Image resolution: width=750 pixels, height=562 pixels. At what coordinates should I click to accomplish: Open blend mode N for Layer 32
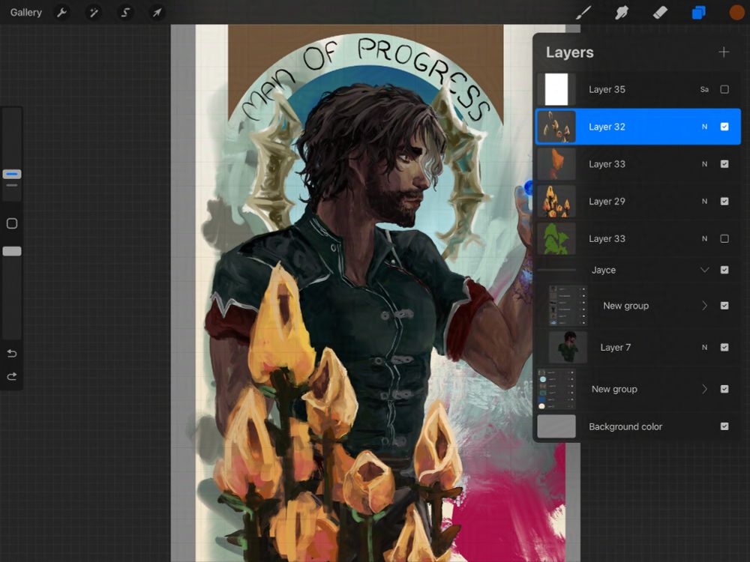point(704,127)
